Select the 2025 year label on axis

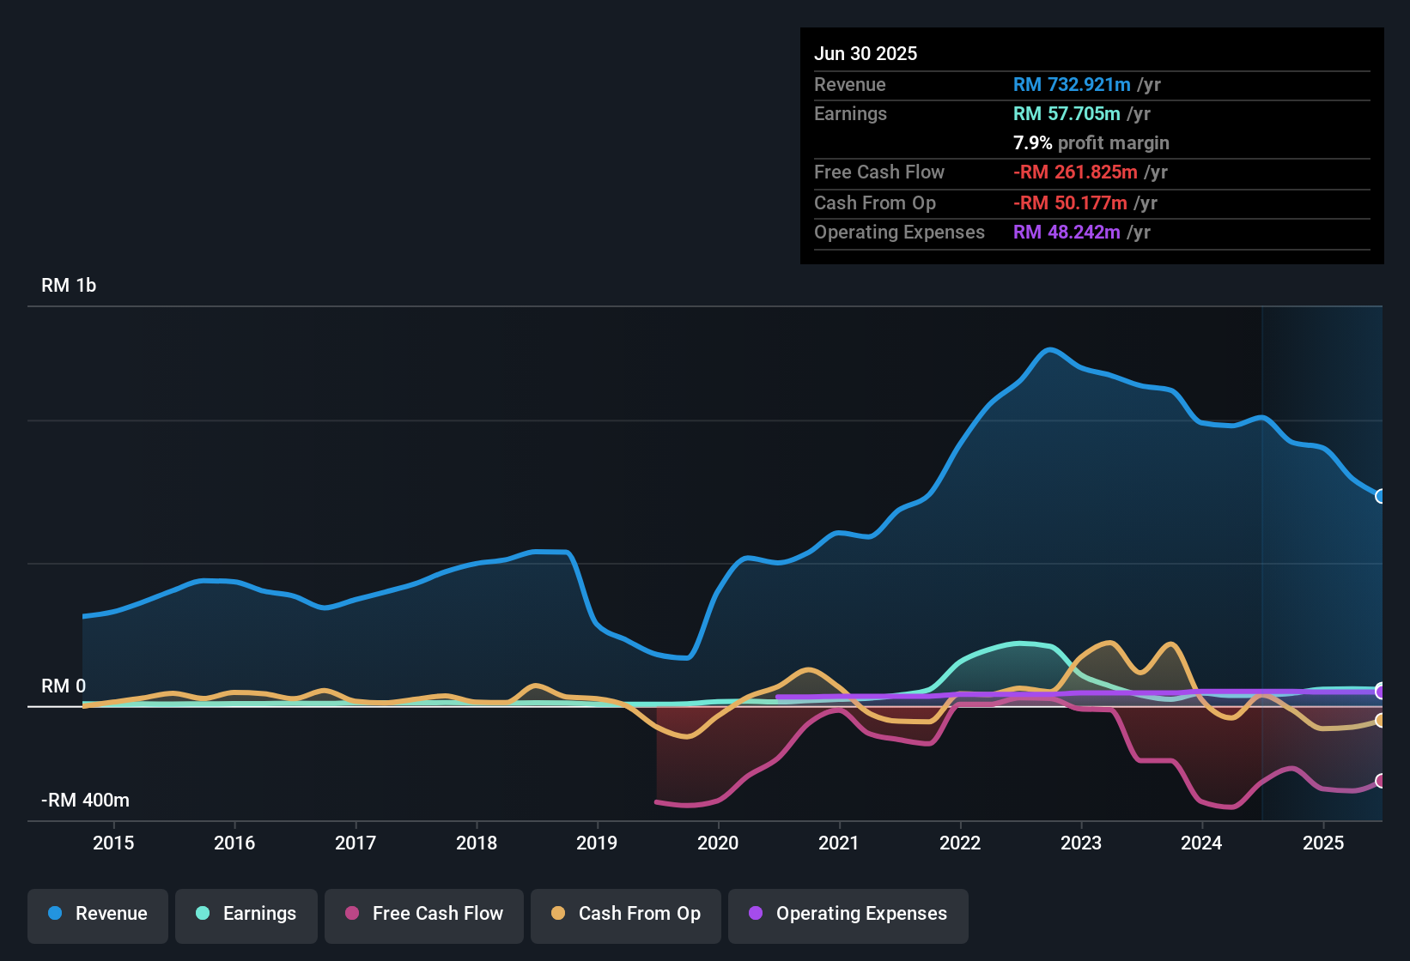point(1322,843)
